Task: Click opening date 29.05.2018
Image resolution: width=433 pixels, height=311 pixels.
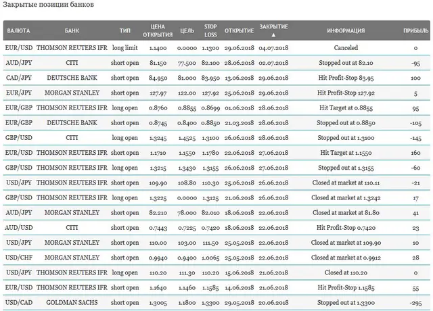Action: pos(239,303)
